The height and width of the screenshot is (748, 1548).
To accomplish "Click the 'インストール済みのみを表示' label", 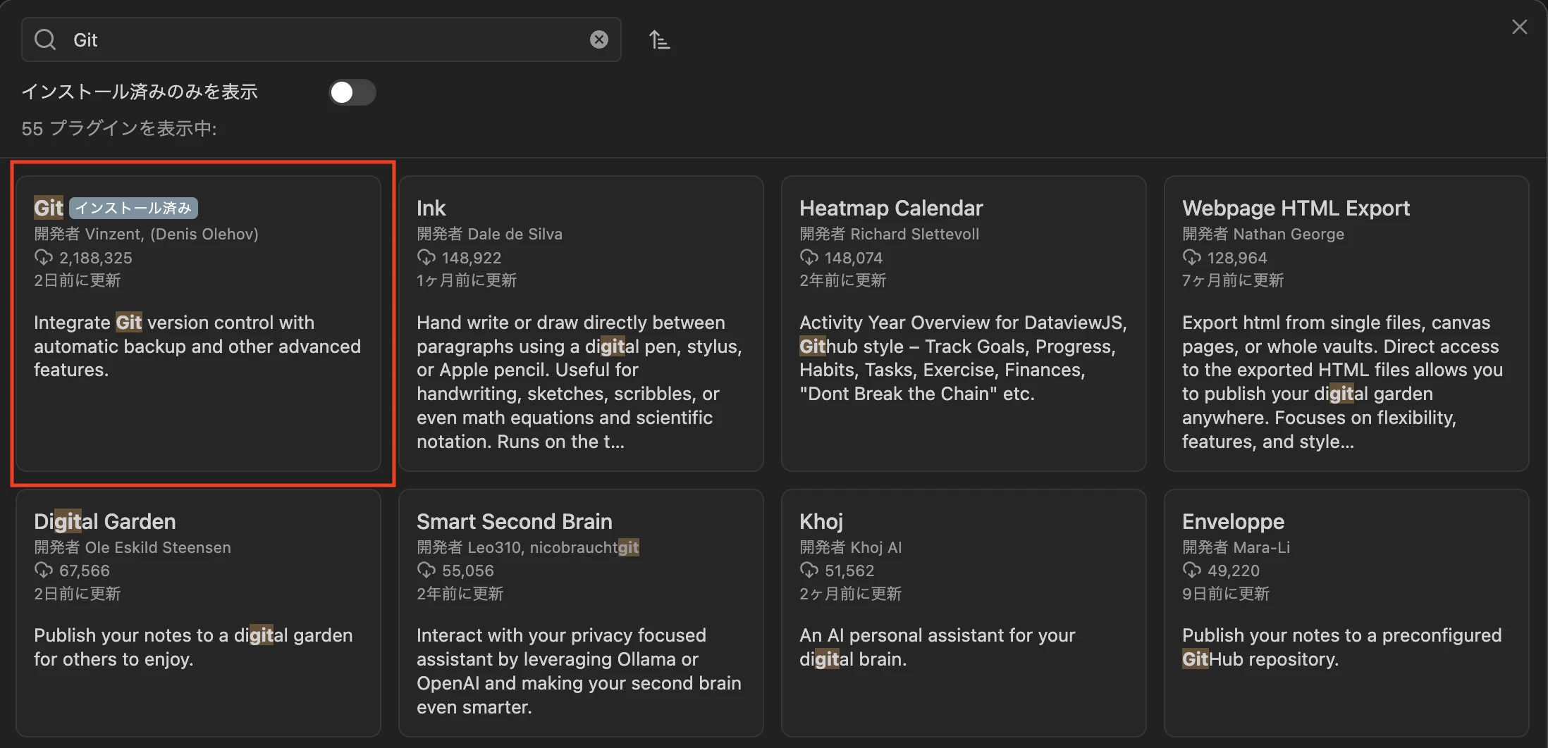I will [140, 92].
